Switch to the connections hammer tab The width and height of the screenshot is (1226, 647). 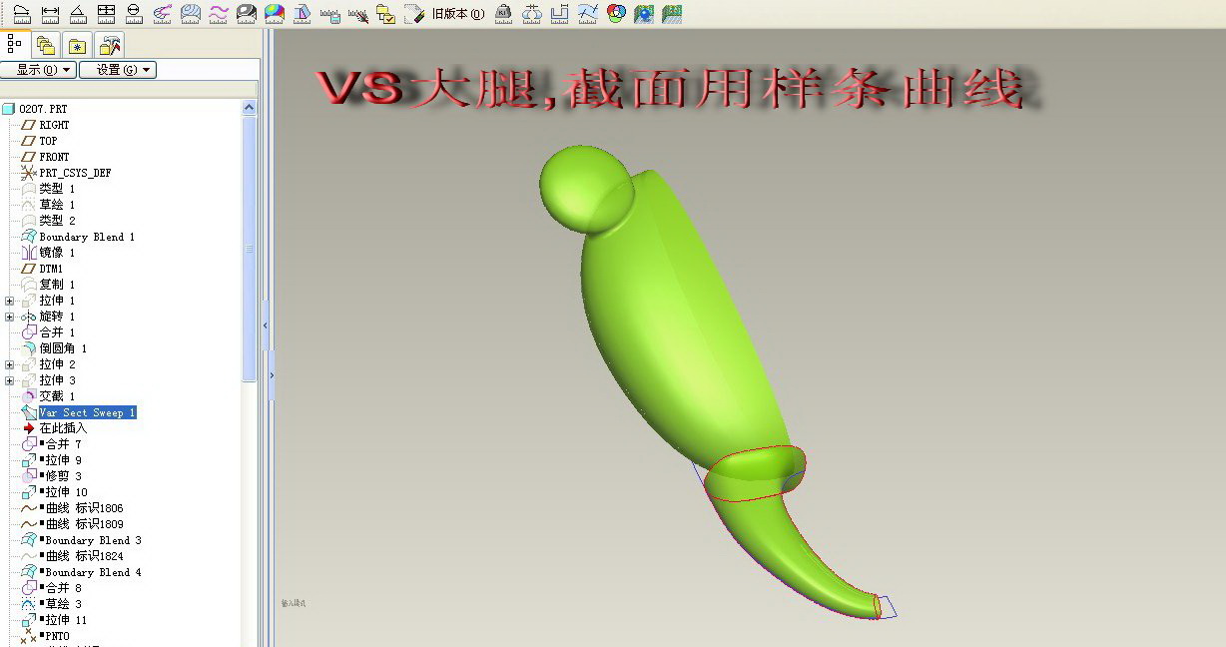(110, 45)
